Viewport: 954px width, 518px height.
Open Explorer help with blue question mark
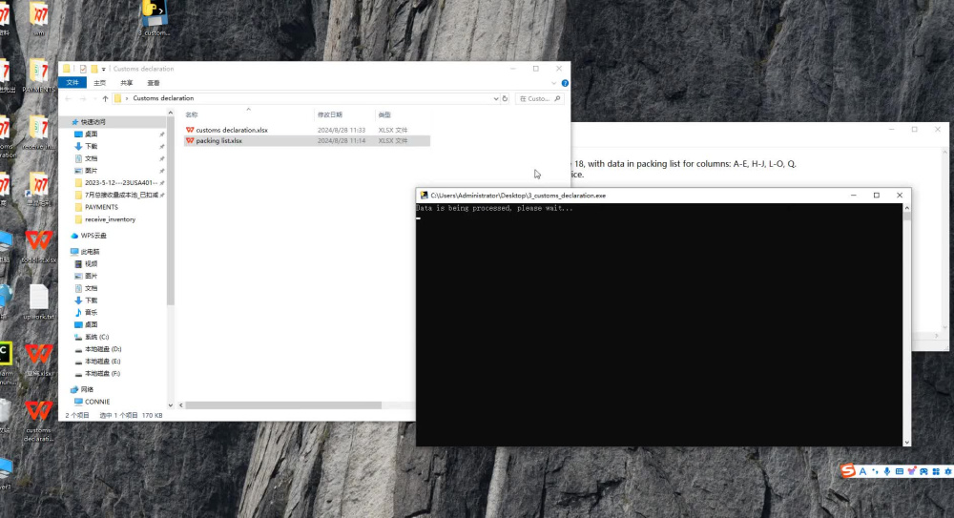[x=565, y=83]
